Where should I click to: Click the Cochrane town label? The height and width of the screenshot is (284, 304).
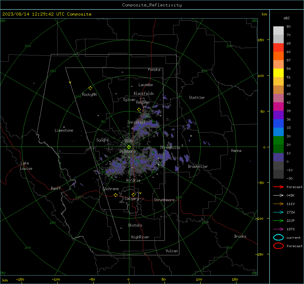point(110,189)
